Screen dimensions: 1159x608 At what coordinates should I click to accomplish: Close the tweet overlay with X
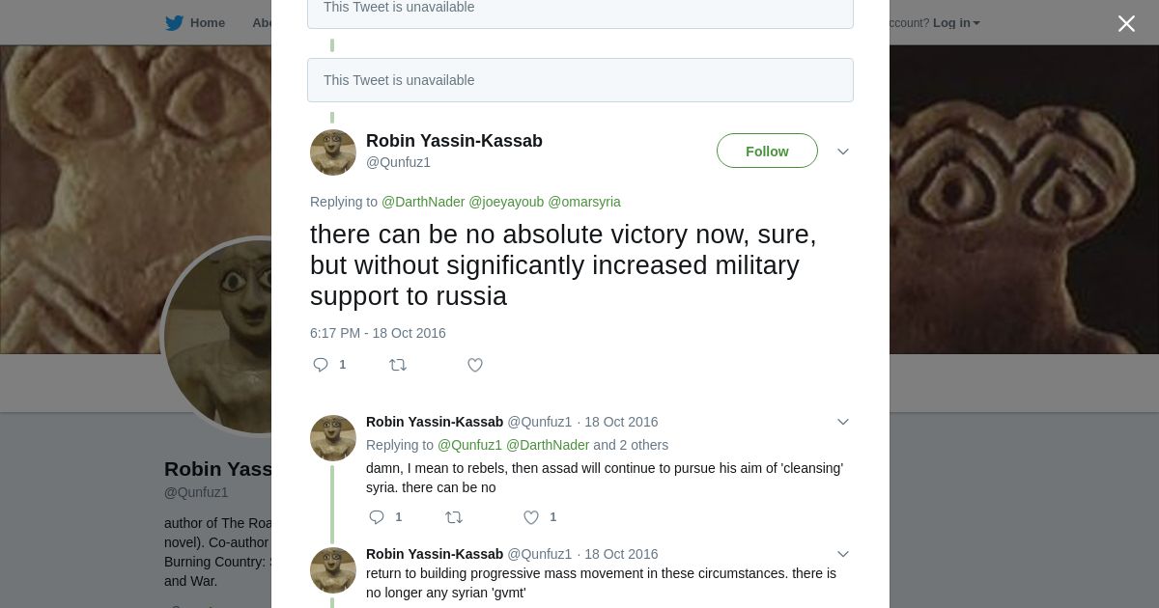tap(1126, 24)
